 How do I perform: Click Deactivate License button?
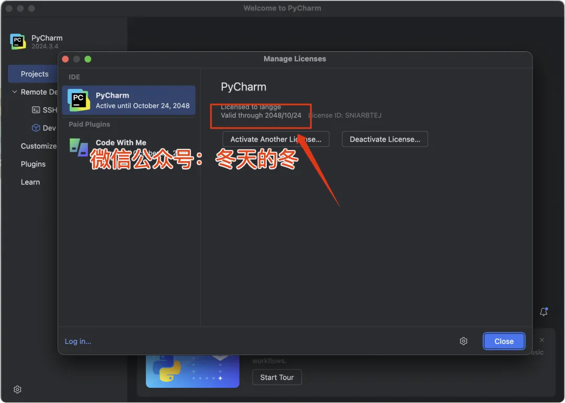[385, 139]
